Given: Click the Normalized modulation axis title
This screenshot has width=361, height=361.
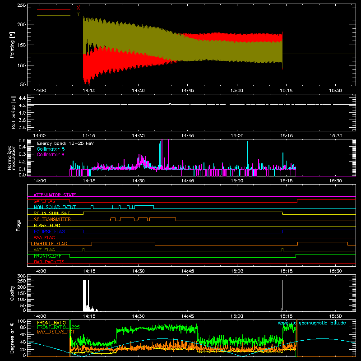Looking at the screenshot, I should click(11, 157).
